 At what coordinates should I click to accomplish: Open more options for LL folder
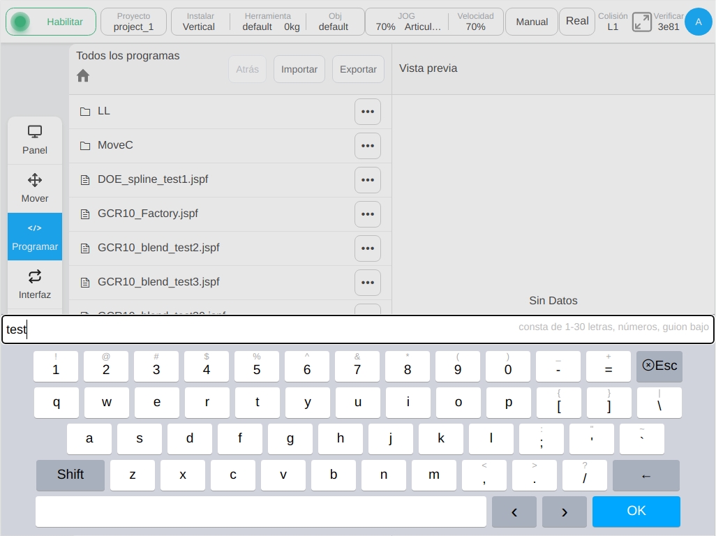click(368, 112)
